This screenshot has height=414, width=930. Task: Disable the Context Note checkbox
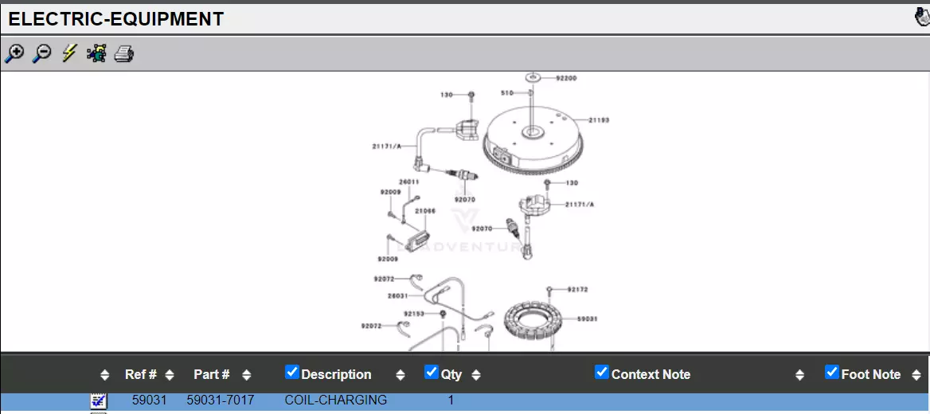(x=602, y=372)
